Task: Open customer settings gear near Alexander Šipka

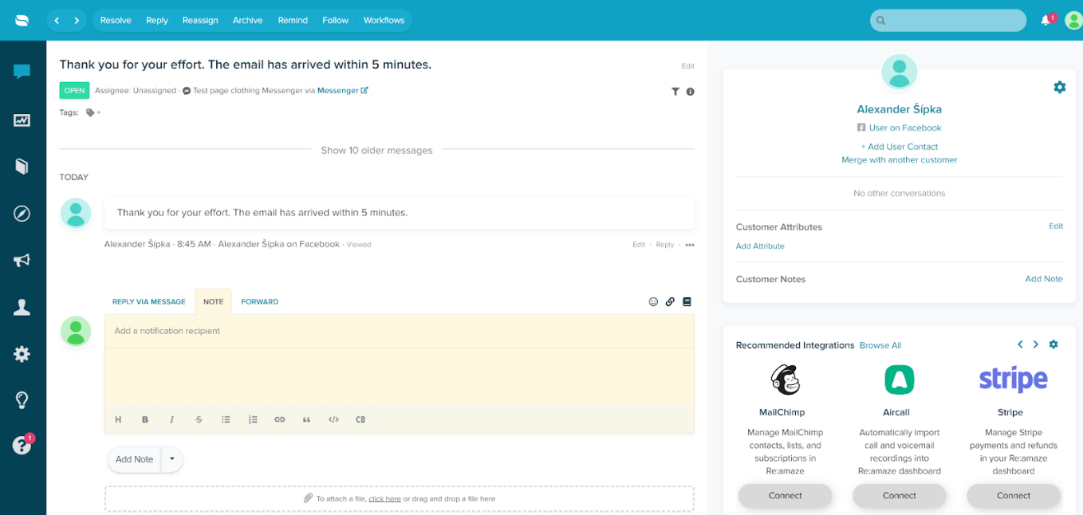Action: (1059, 87)
